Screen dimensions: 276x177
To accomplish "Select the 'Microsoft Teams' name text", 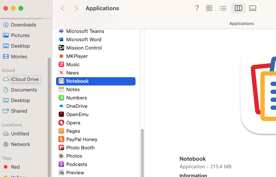I will click(85, 31).
